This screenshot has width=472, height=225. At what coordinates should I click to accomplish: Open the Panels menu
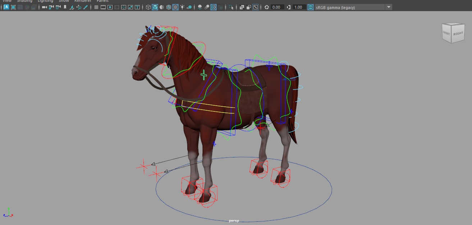102,1
